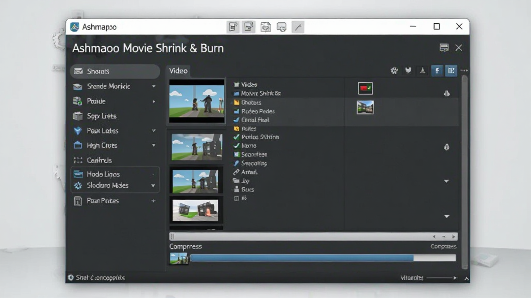Open the Jcy folder row
531x298 pixels.
(x=241, y=181)
